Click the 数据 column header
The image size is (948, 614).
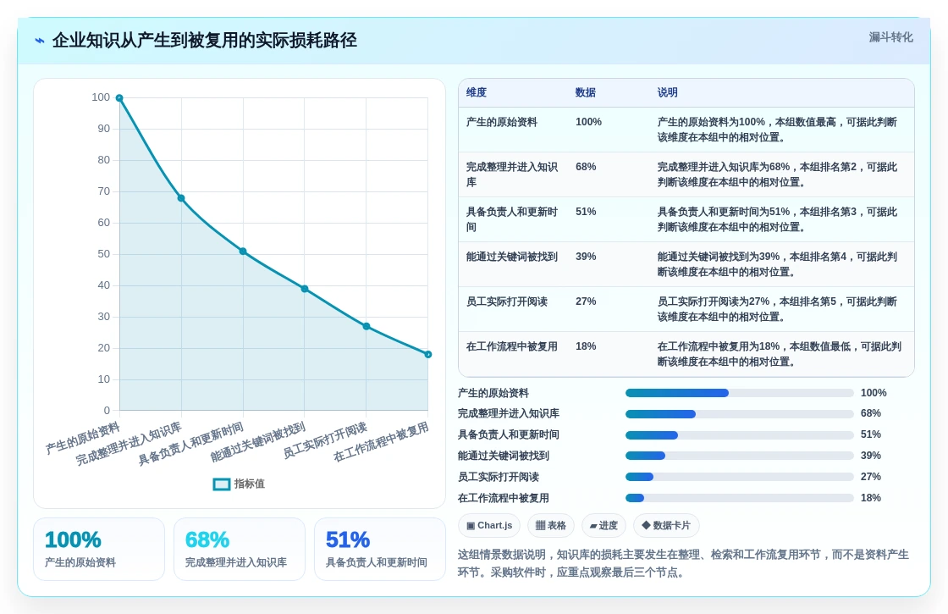[x=585, y=92]
